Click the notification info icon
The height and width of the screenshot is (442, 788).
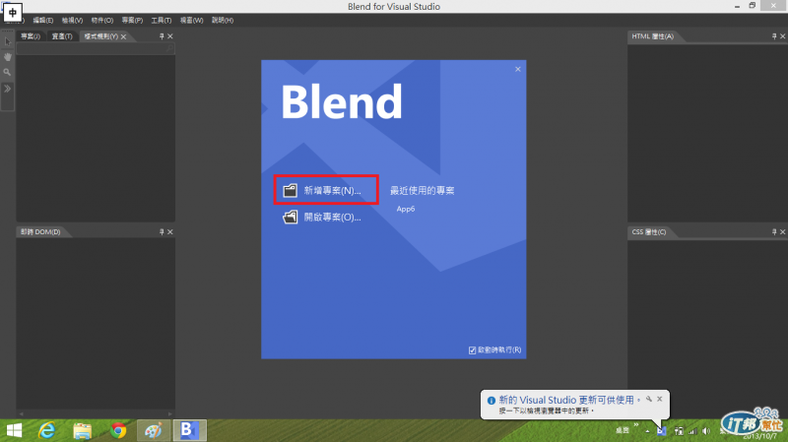click(491, 401)
